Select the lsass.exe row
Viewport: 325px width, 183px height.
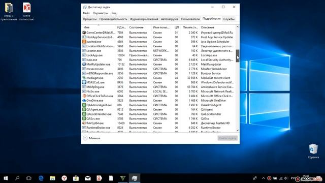point(159,60)
